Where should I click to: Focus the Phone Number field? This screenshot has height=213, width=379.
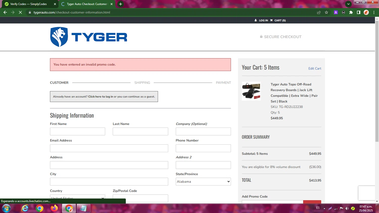pyautogui.click(x=203, y=148)
